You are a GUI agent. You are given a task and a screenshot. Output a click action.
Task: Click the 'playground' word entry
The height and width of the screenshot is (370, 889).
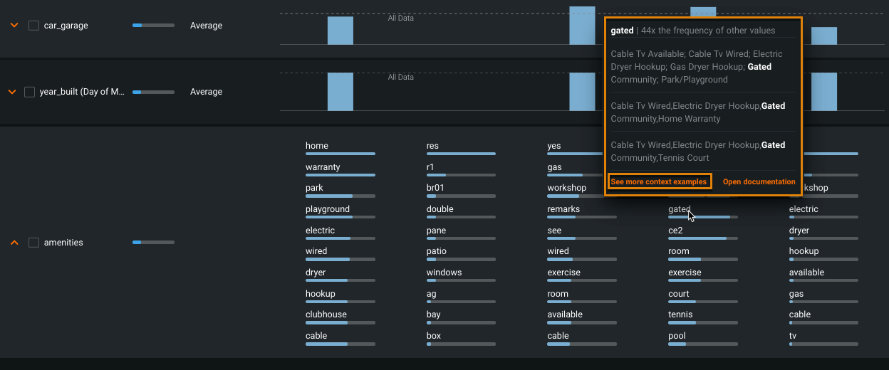coord(328,209)
